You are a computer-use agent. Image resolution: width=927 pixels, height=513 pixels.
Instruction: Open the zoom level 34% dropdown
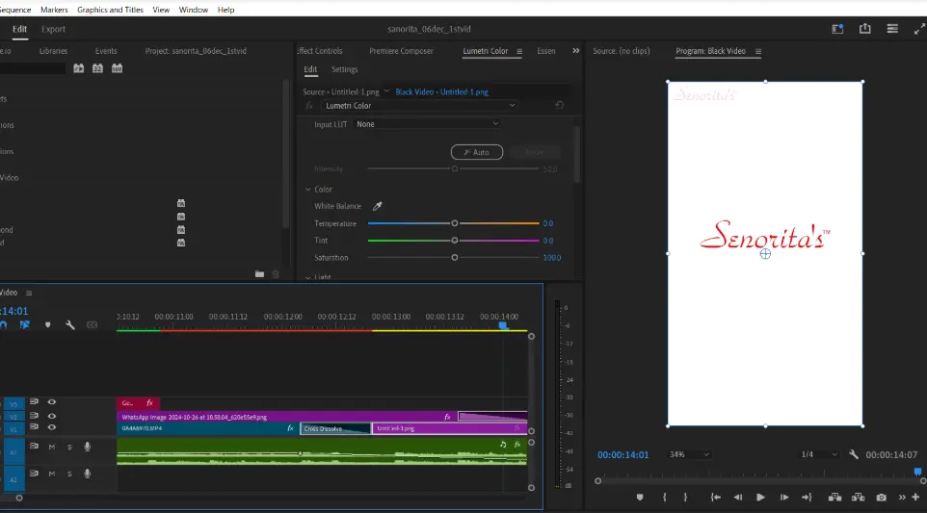(x=689, y=454)
